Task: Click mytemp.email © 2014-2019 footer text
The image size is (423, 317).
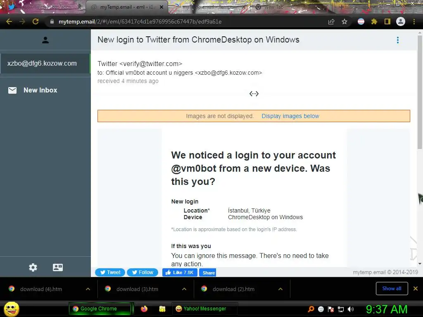Action: click(x=385, y=272)
